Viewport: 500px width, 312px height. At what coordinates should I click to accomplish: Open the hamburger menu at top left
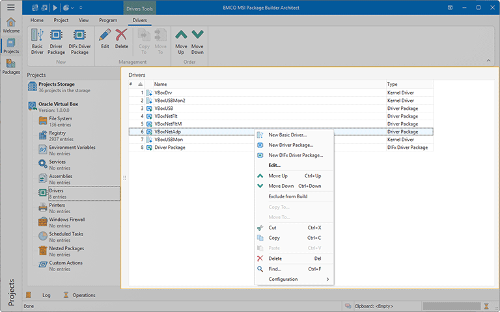point(10,7)
